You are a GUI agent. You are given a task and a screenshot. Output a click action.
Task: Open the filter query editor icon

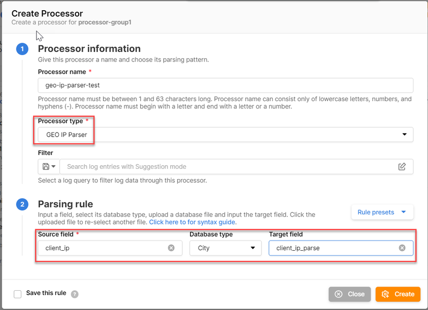(x=402, y=167)
